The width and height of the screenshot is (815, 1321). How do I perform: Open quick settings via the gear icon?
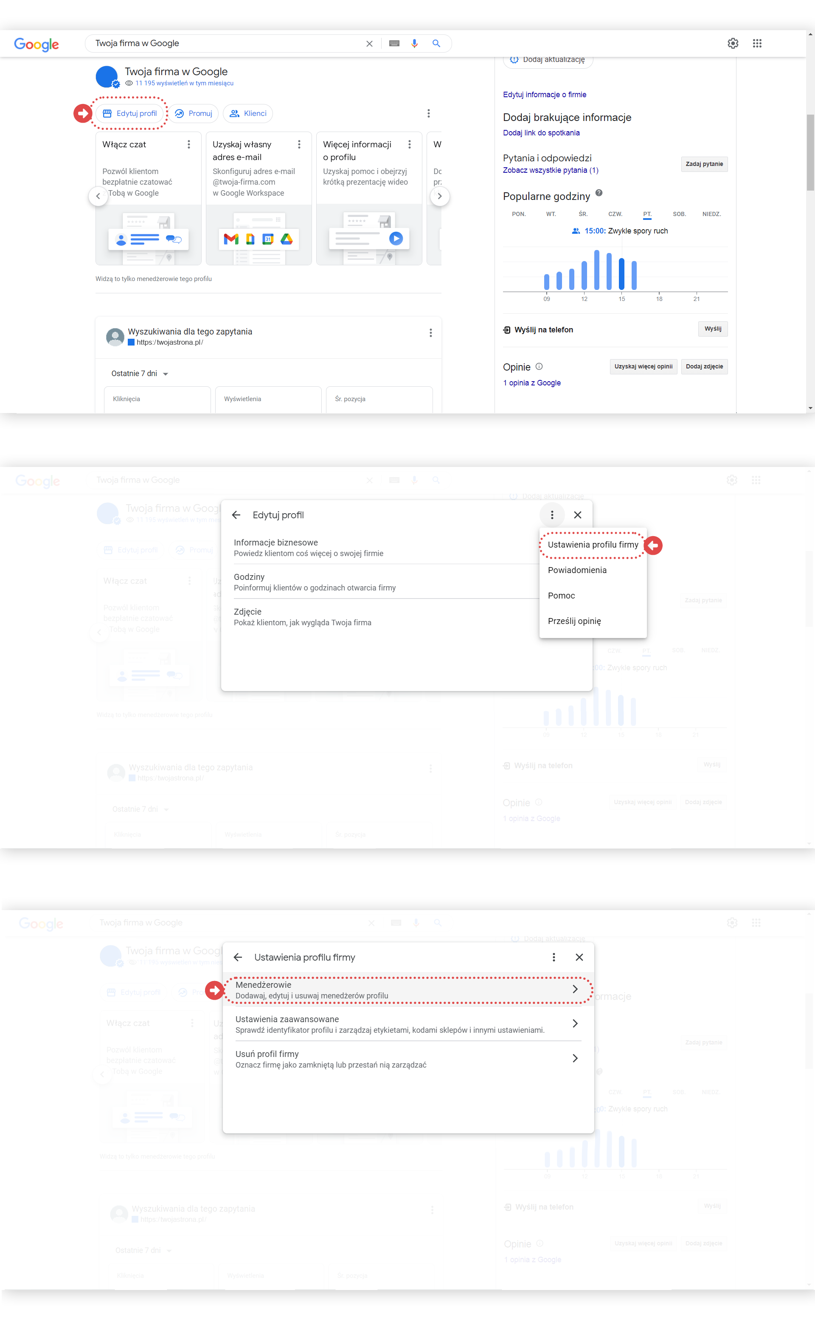[x=733, y=43]
